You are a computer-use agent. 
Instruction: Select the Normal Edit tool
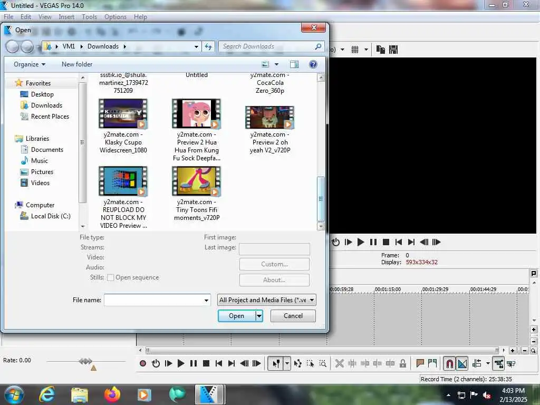tap(276, 363)
